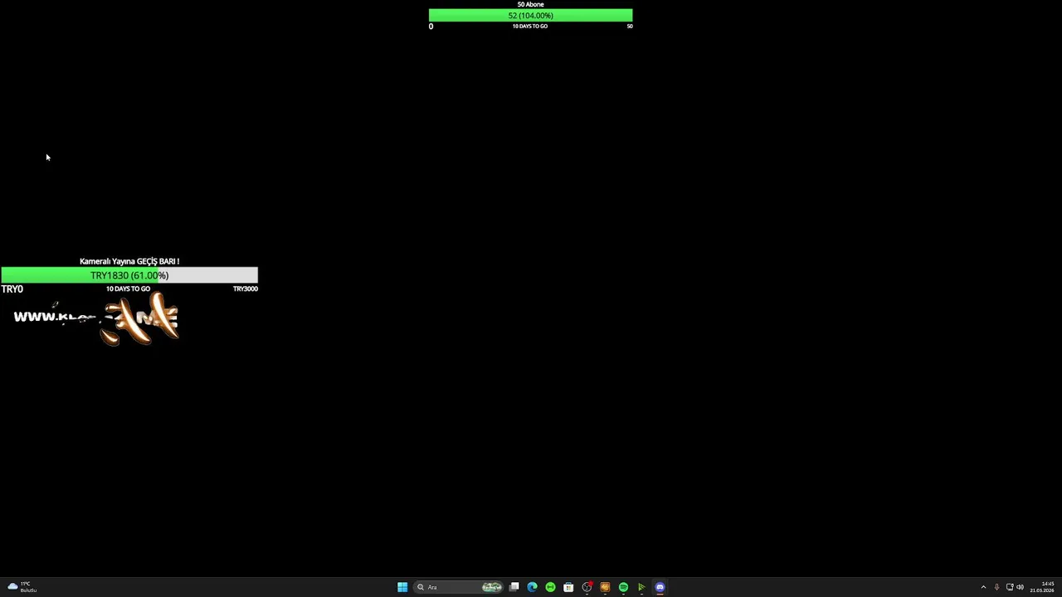
Task: Open Discord from the taskbar
Action: coord(660,587)
